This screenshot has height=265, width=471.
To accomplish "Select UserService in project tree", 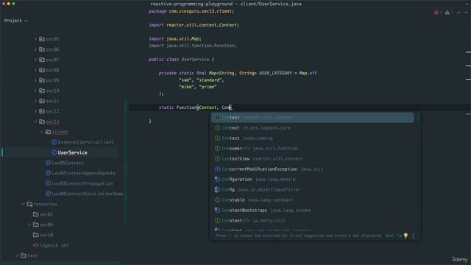I will tap(72, 152).
